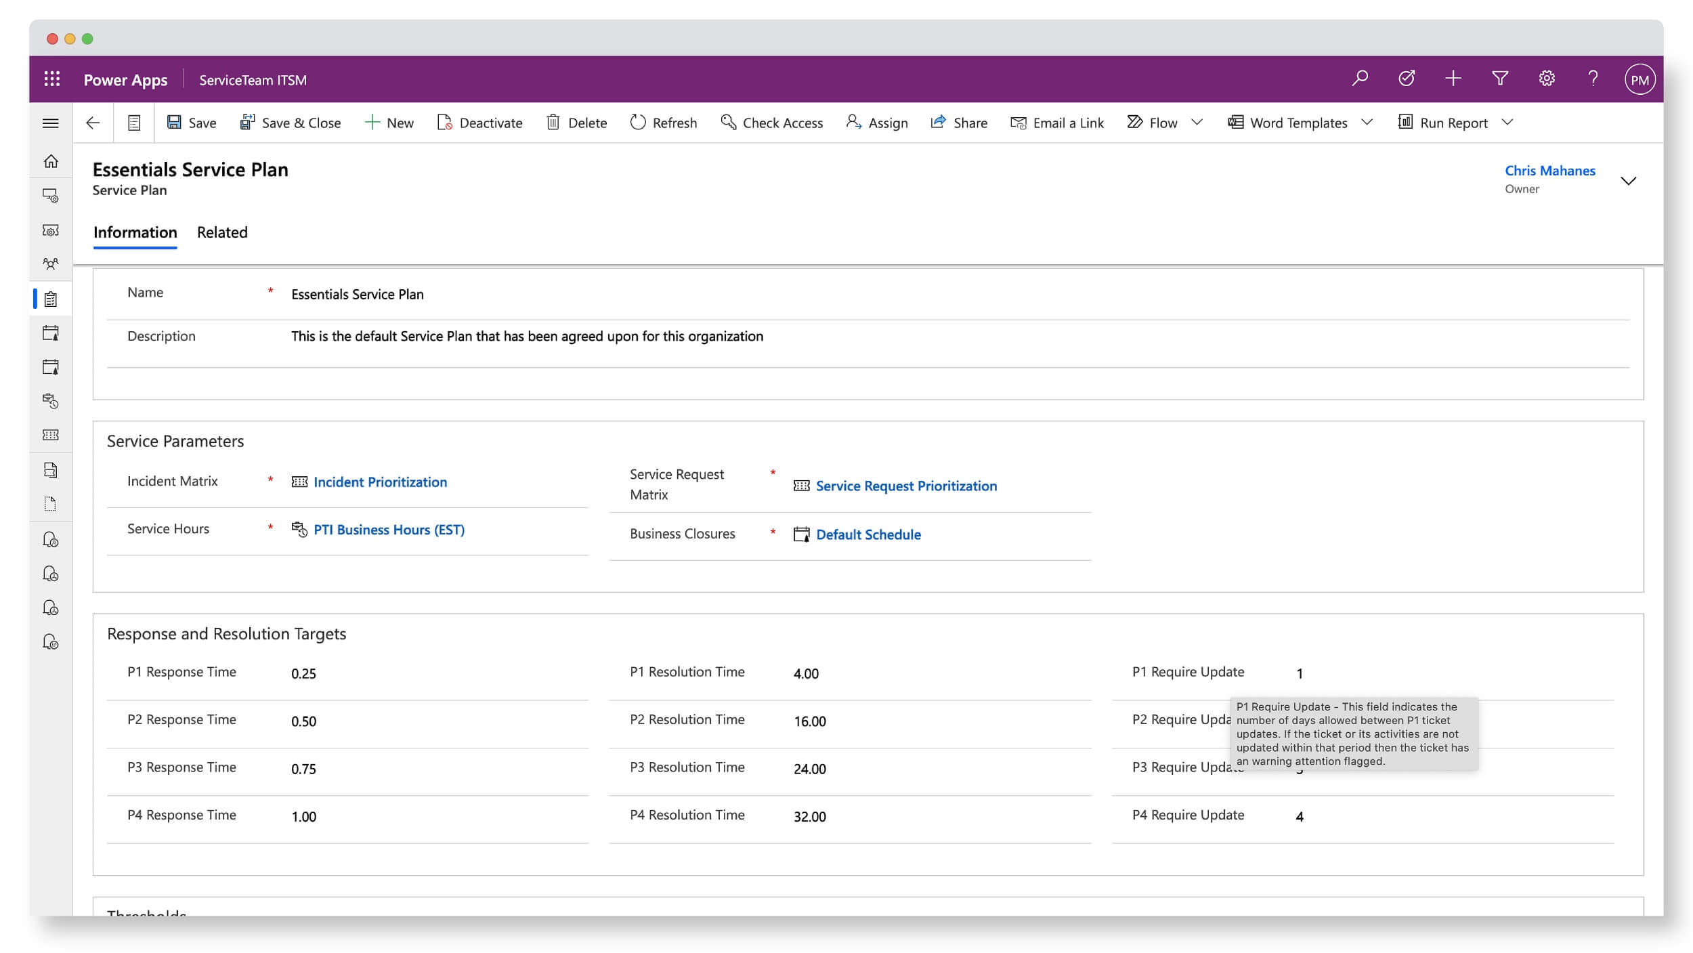The height and width of the screenshot is (953, 1693).
Task: Share the record
Action: (x=959, y=123)
